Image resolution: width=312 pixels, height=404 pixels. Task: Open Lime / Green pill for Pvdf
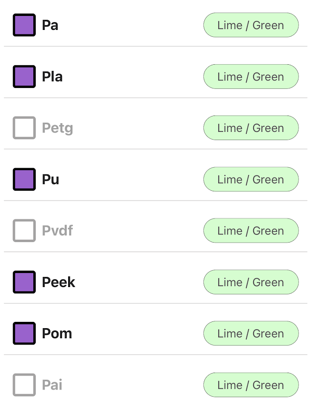pos(251,231)
